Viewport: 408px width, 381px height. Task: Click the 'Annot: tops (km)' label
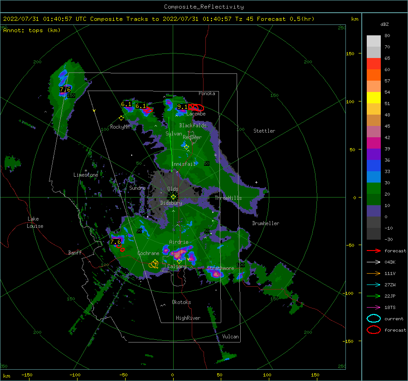point(32,30)
